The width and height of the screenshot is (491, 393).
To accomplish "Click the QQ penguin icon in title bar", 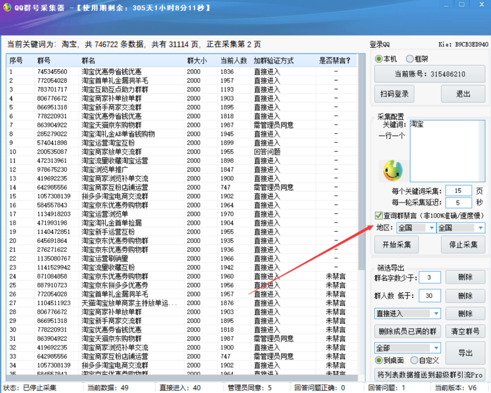I will (7, 7).
